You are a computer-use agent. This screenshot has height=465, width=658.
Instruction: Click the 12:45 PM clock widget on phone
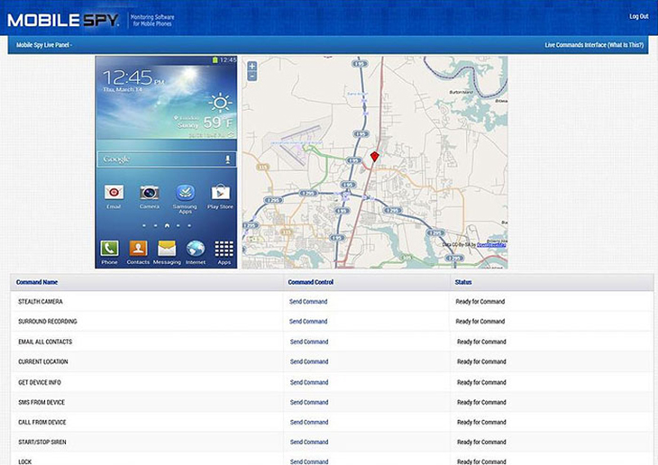(x=133, y=77)
